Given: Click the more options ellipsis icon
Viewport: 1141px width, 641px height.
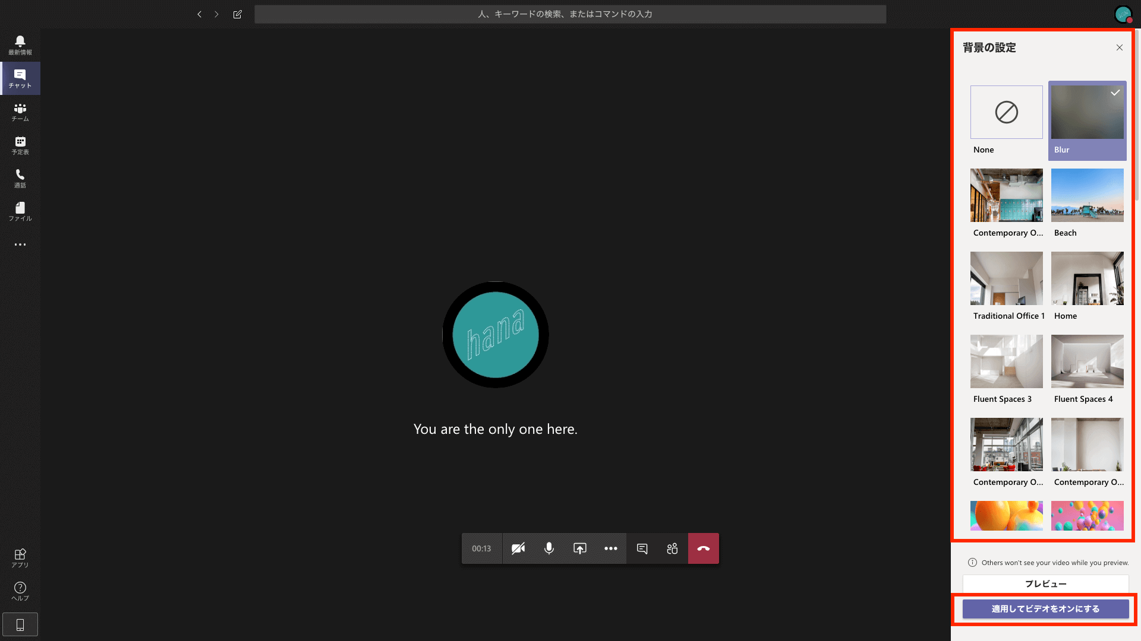Looking at the screenshot, I should click(610, 548).
